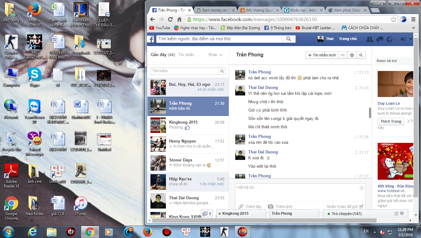Open Firefox from the Windows taskbar
This screenshot has height=238, width=421.
click(148, 232)
